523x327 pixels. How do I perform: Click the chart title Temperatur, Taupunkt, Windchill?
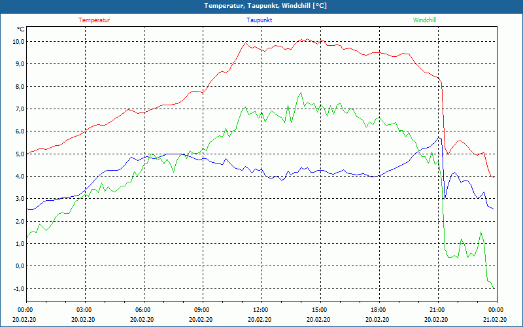pos(265,6)
